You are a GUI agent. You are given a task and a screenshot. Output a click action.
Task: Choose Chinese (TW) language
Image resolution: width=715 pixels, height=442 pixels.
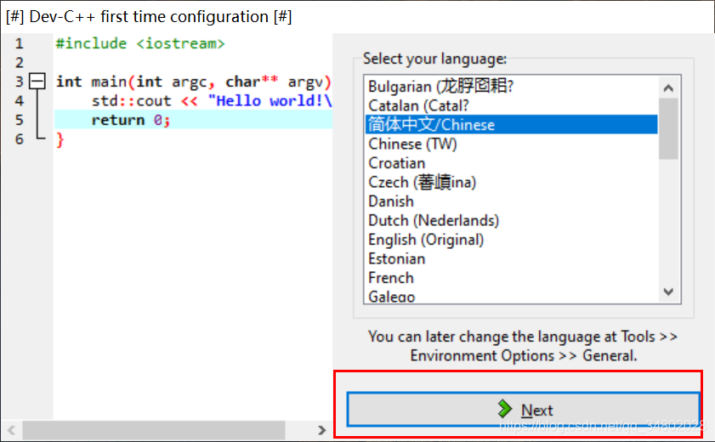coord(512,144)
